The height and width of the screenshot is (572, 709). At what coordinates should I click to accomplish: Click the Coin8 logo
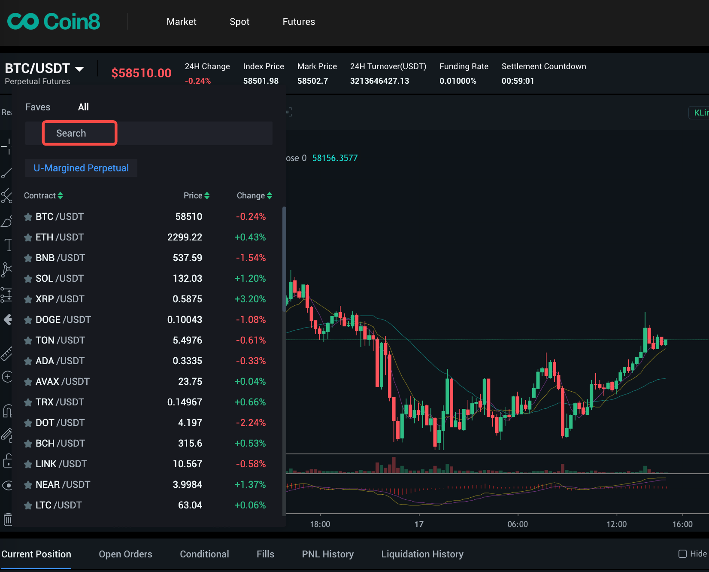54,21
